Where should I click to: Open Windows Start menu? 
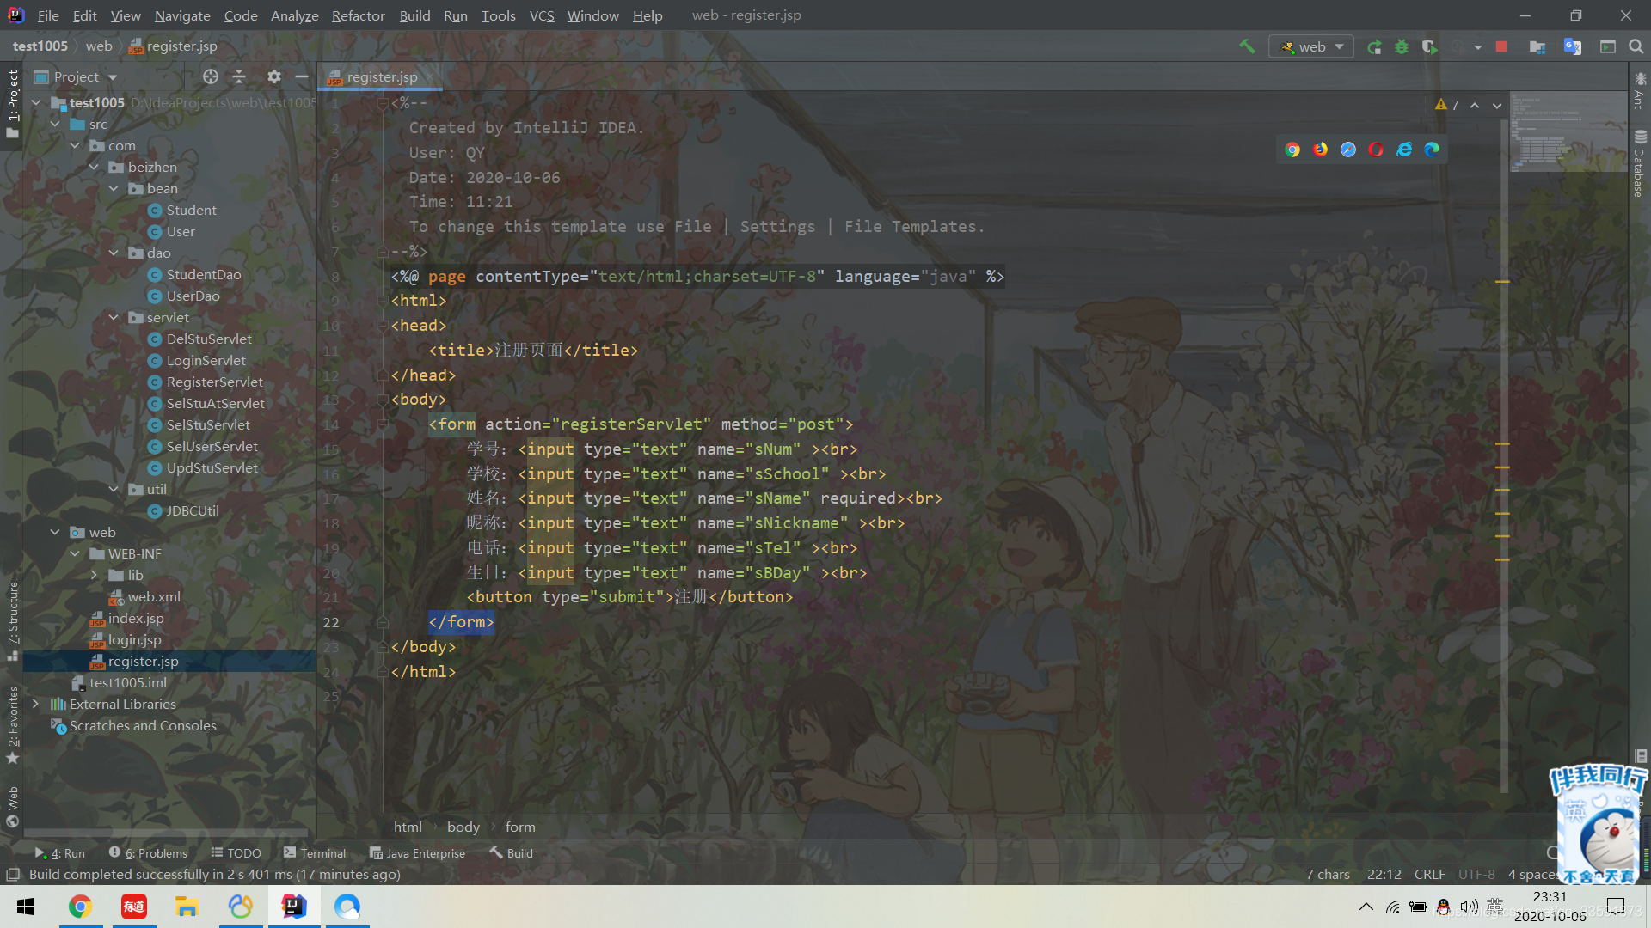click(x=26, y=907)
